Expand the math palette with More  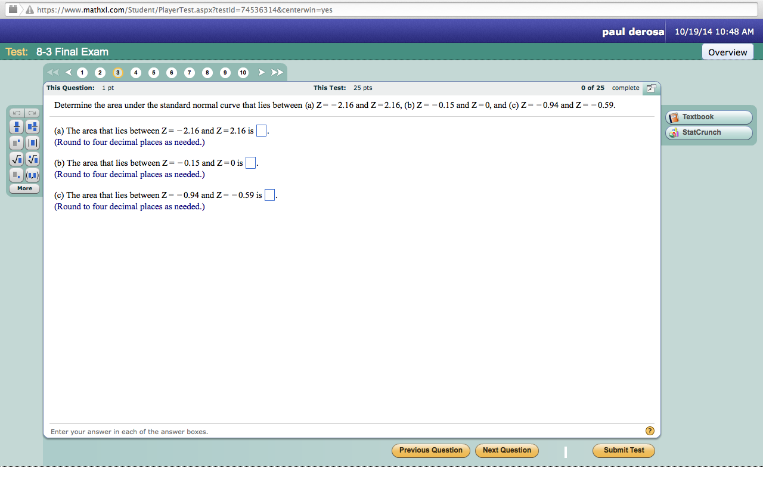point(24,188)
